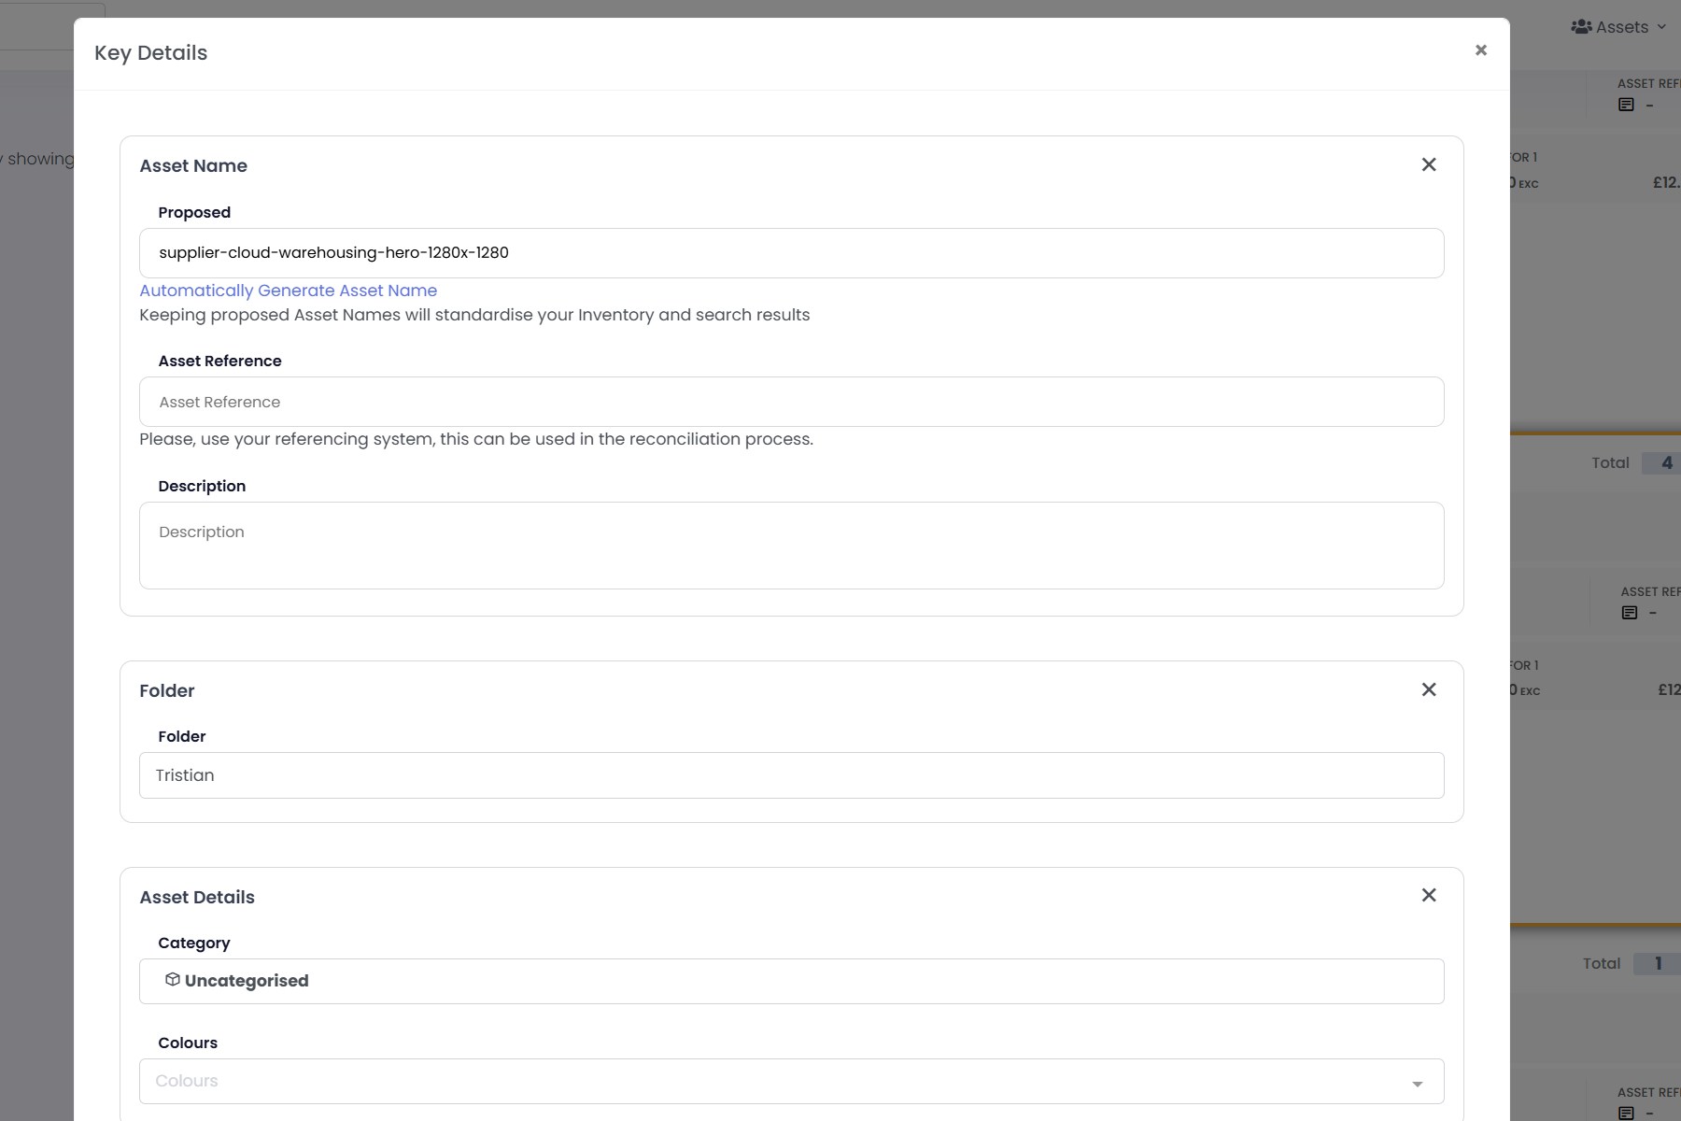Screen dimensions: 1681x1121
Task: Expand the Assets menu chevron
Action: click(x=1661, y=27)
